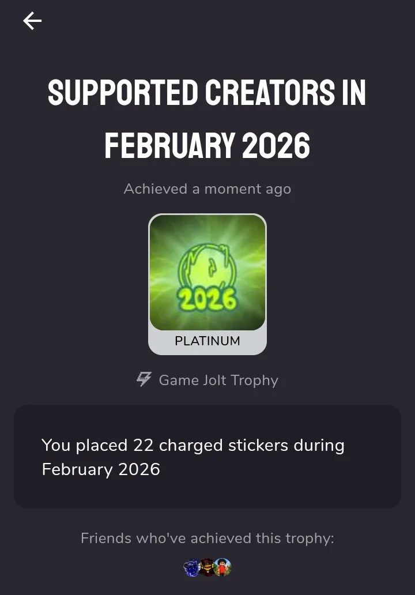
Task: Click the Game Jolt lightning bolt icon
Action: (144, 379)
